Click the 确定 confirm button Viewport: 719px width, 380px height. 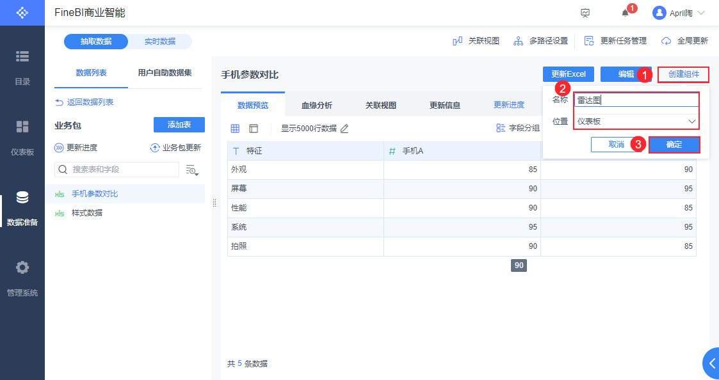(x=674, y=145)
